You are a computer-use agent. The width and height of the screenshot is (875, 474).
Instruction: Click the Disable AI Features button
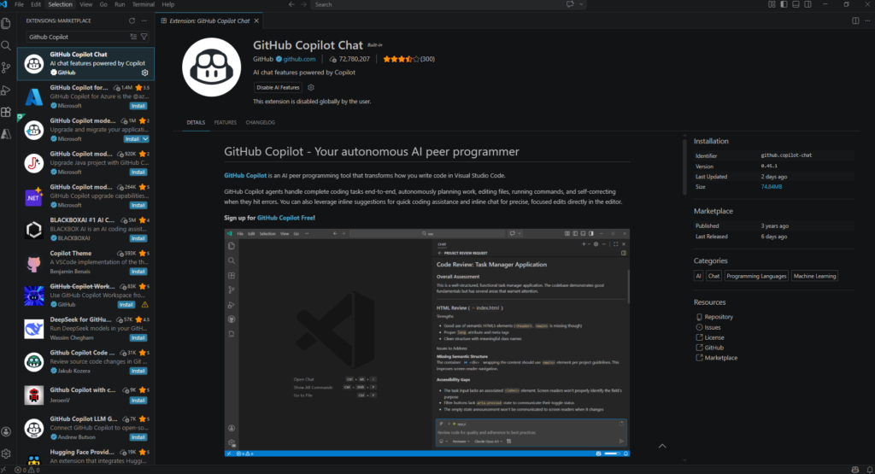coord(278,88)
